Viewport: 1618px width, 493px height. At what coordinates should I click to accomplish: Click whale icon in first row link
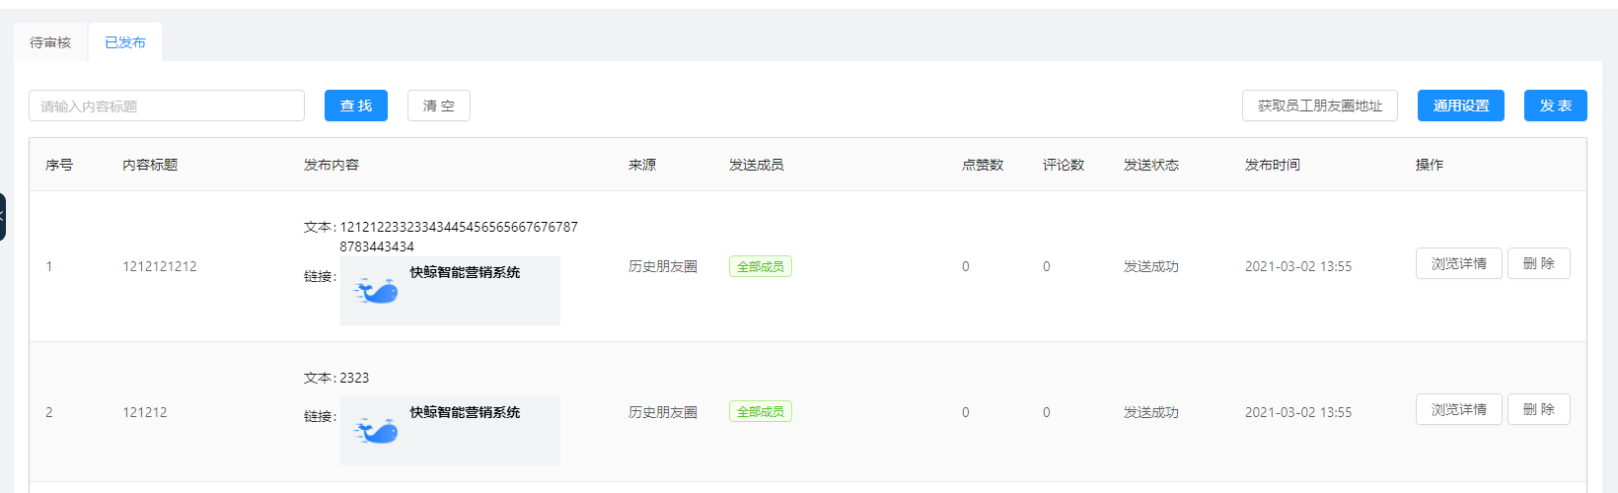(377, 291)
